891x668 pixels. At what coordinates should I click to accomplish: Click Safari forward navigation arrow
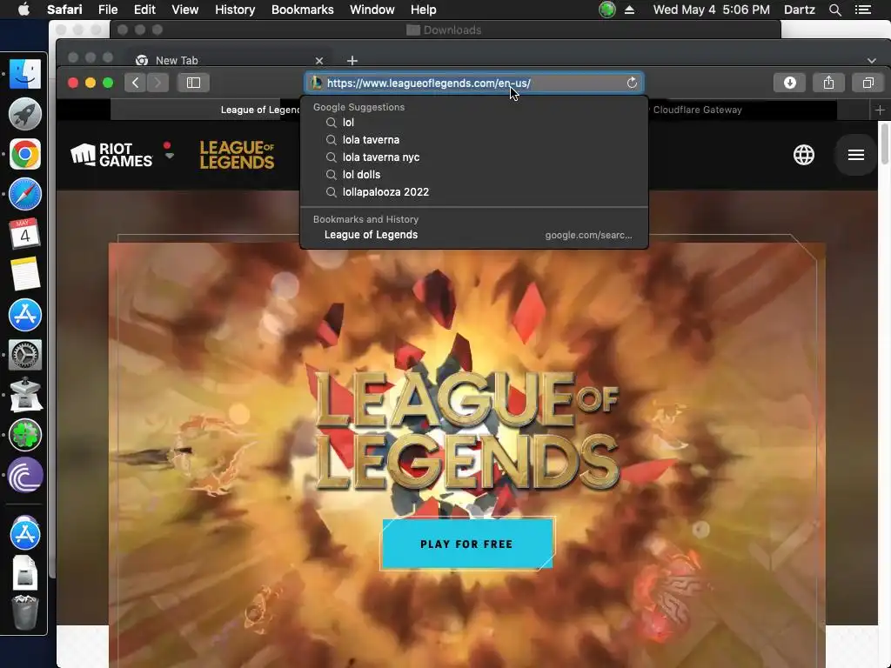coord(157,83)
